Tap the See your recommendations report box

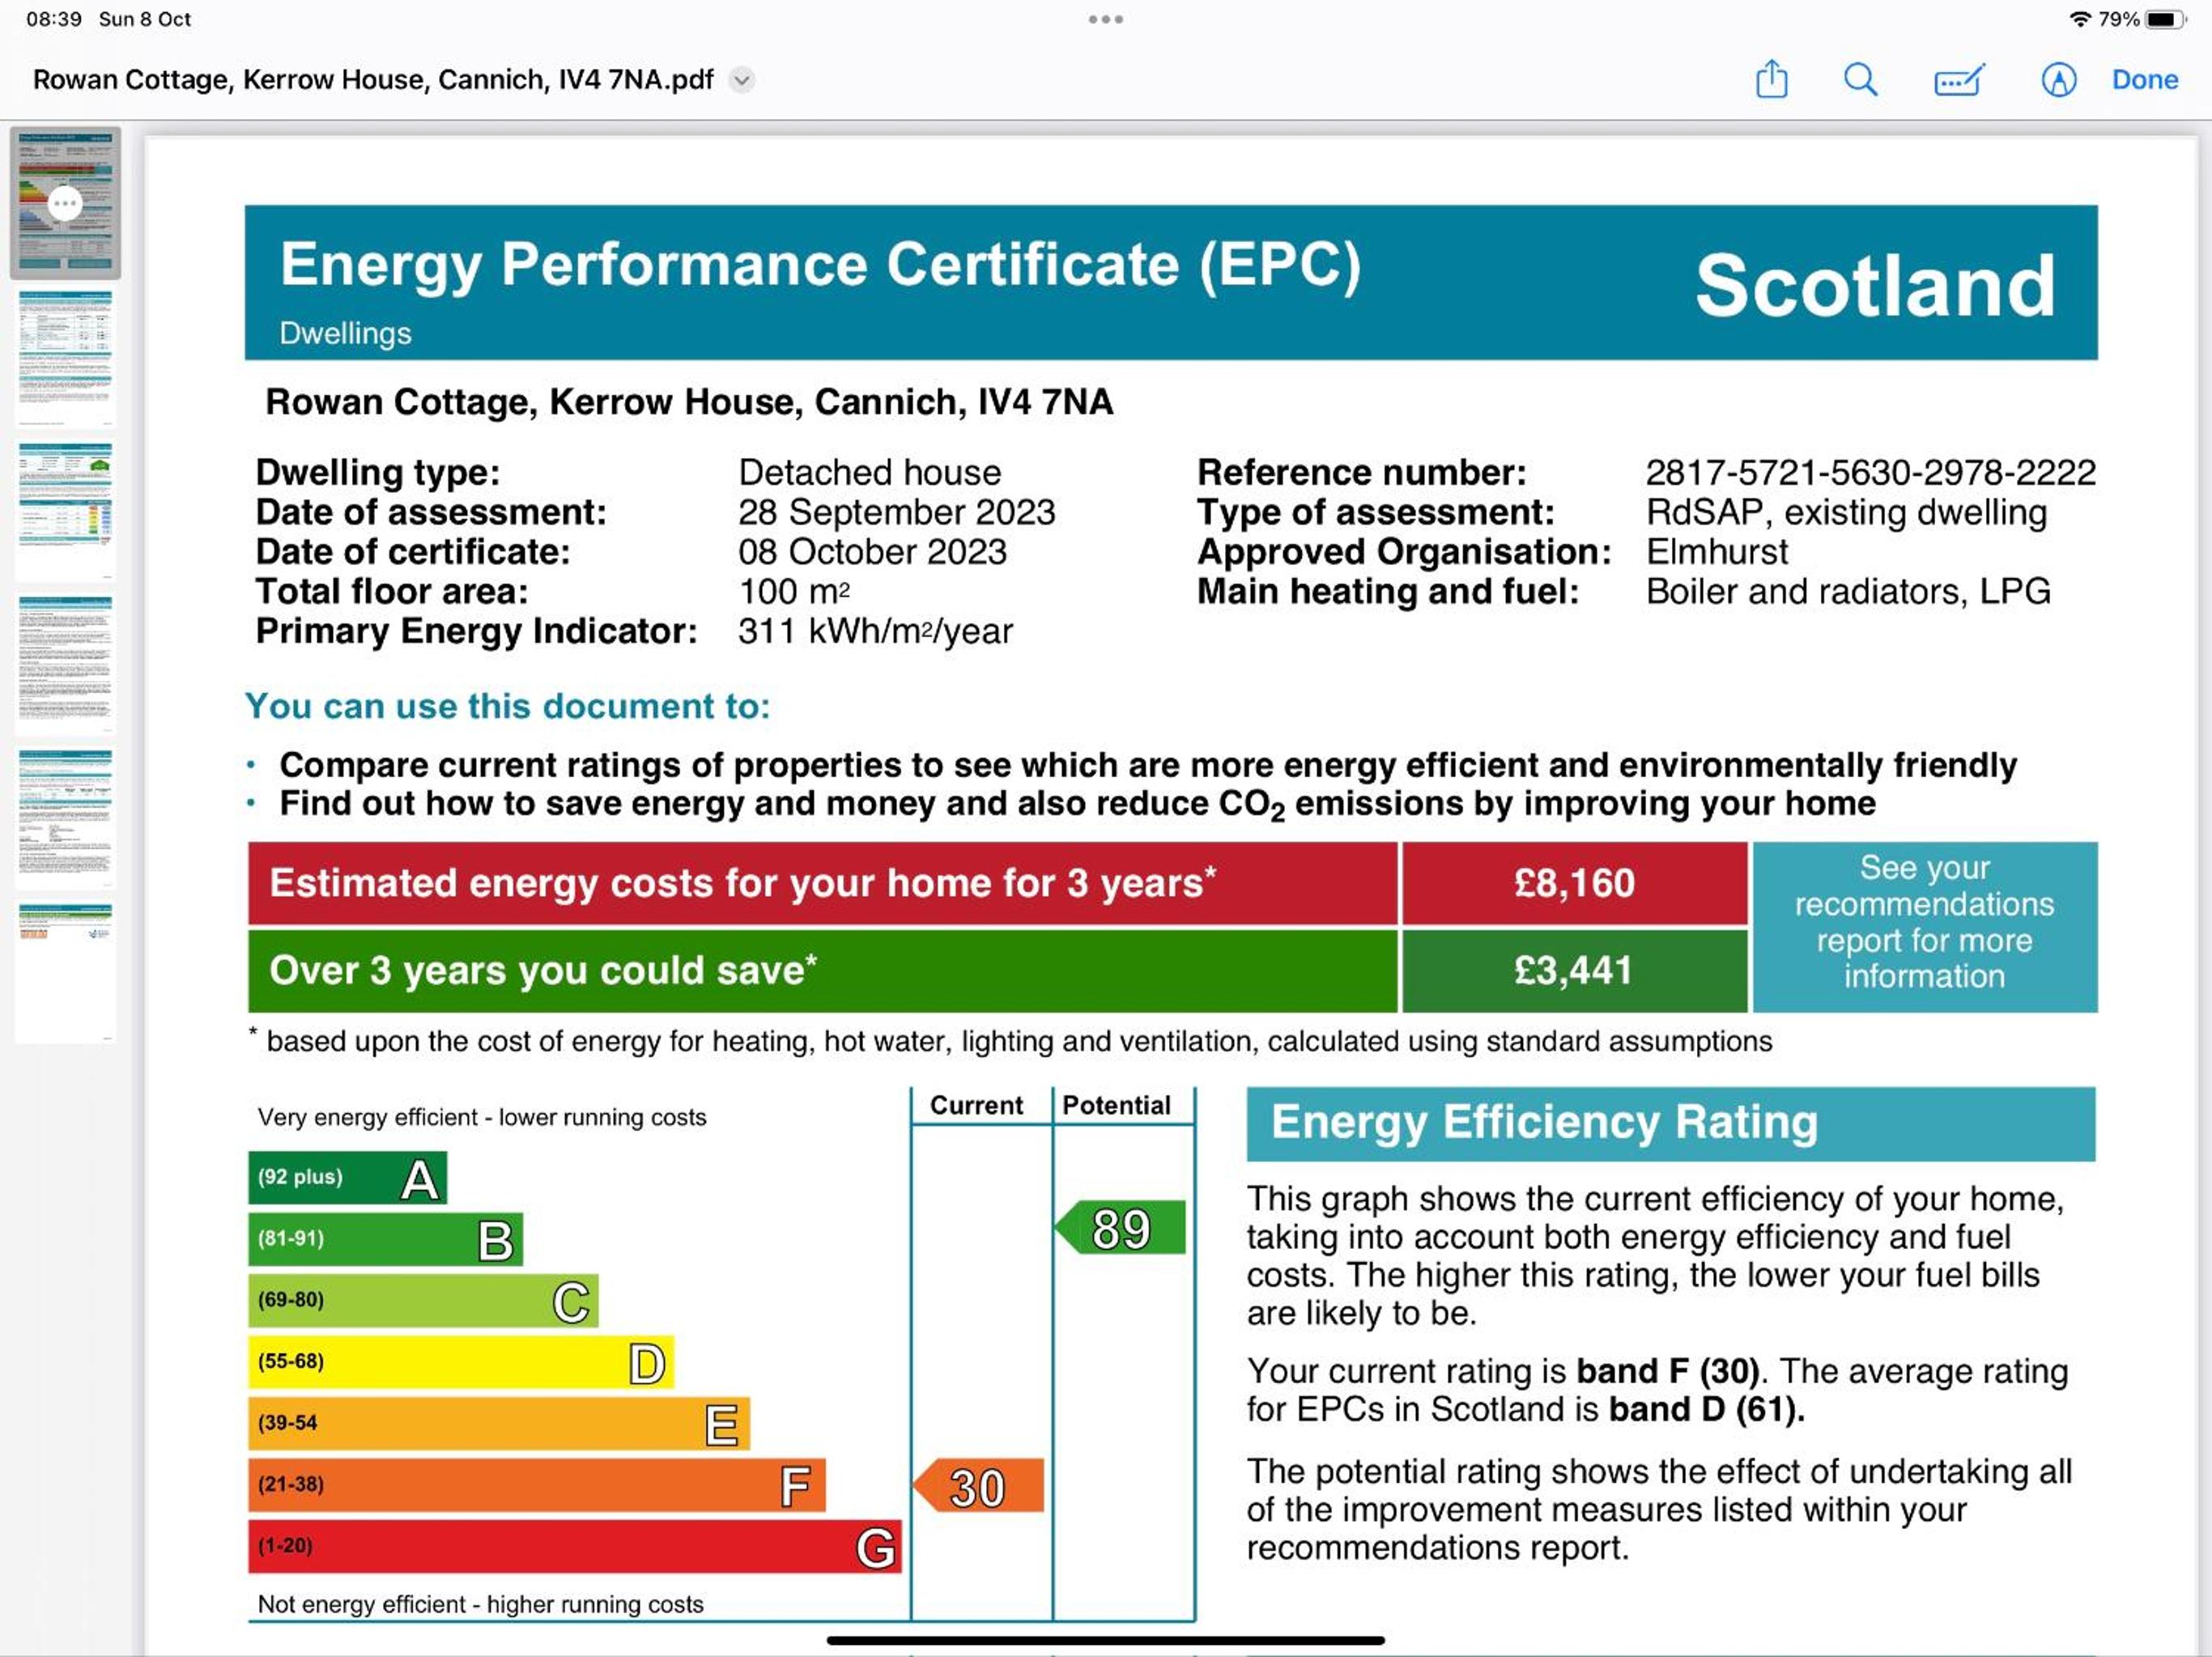1924,926
